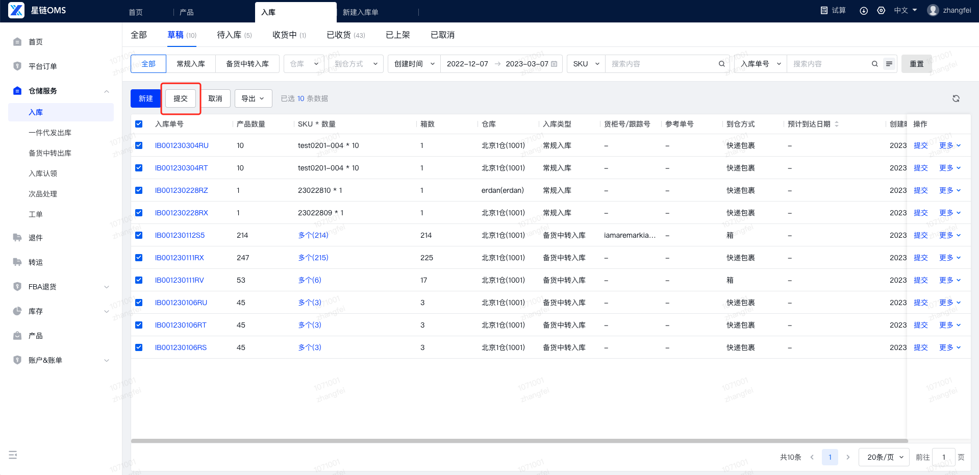
Task: Go to next page arrow
Action: (x=848, y=457)
